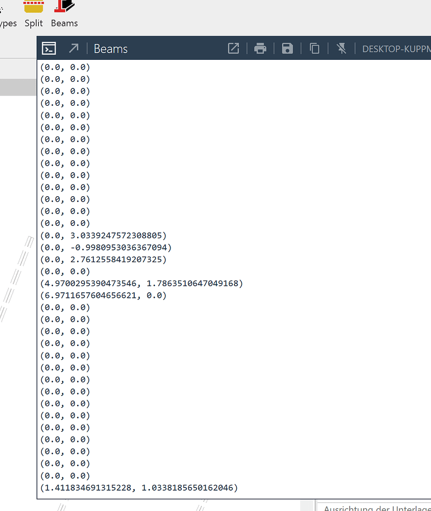Click the partially visible Types ribbon button
The width and height of the screenshot is (431, 511).
pos(8,24)
